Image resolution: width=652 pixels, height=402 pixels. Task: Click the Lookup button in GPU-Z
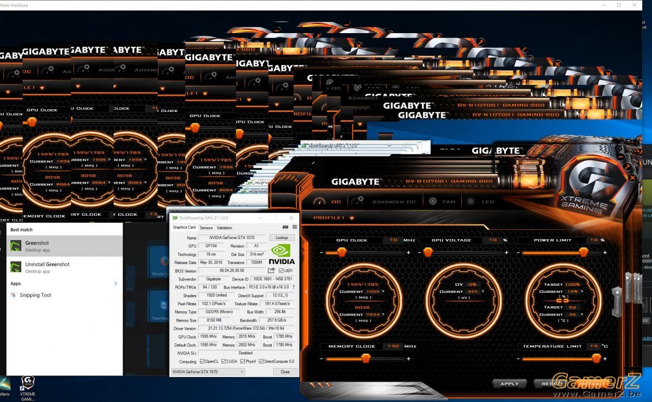pos(282,238)
